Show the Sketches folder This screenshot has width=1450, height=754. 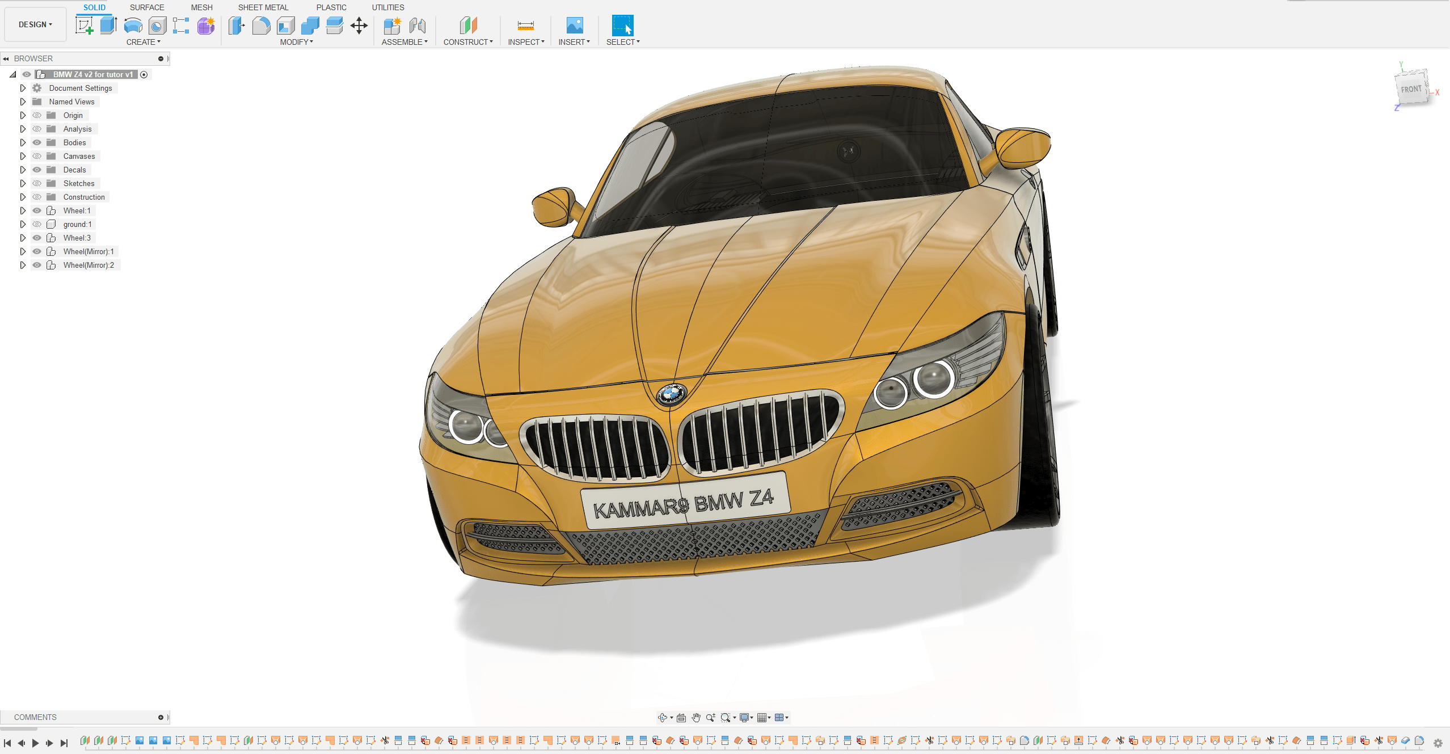point(37,183)
